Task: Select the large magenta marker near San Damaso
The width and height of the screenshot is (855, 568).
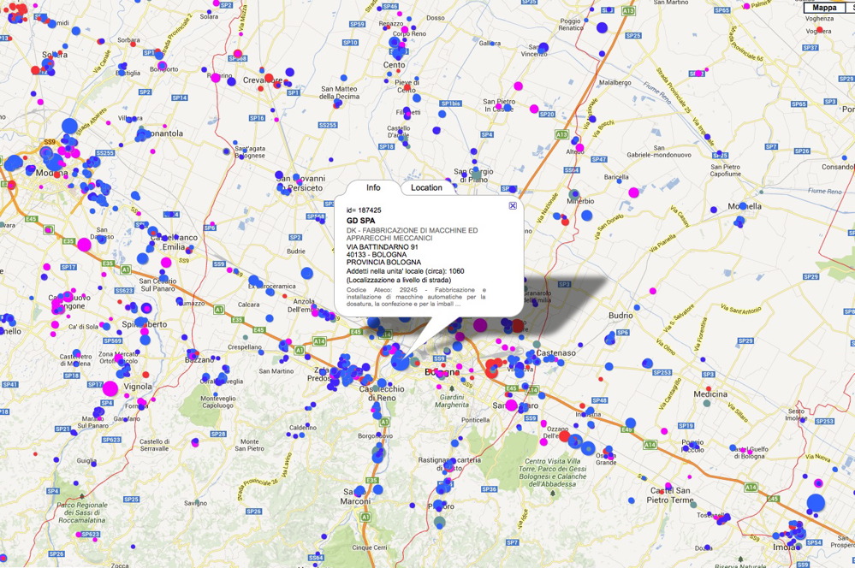Action: point(84,245)
